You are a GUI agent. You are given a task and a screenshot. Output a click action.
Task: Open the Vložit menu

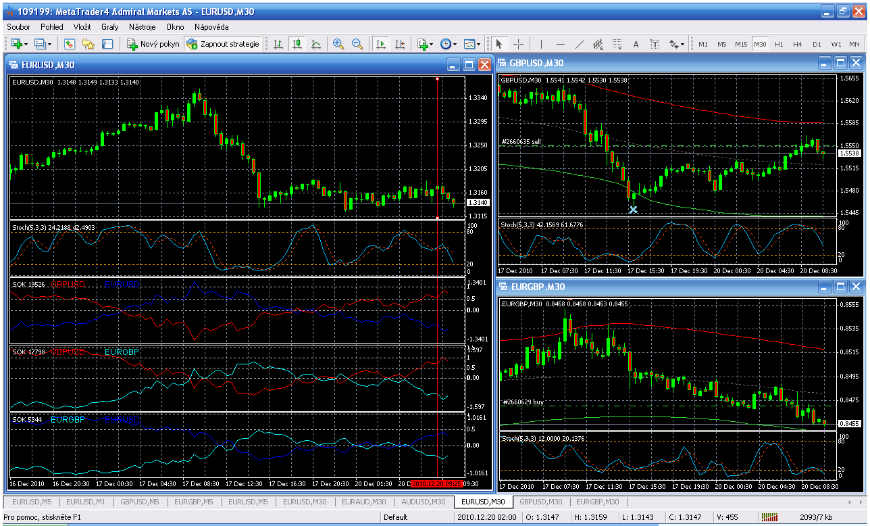82,27
